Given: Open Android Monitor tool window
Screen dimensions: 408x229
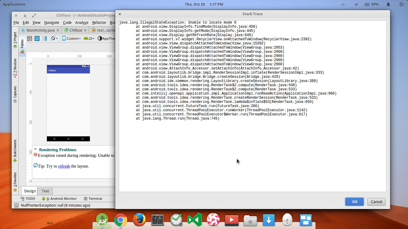Looking at the screenshot, I should click(59, 199).
